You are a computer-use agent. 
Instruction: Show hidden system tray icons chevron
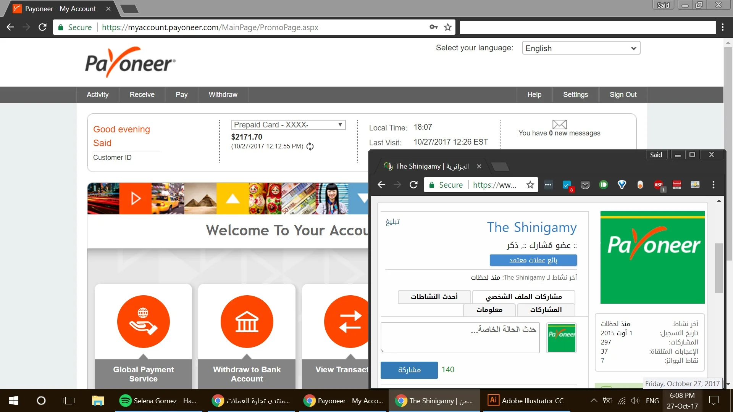[594, 401]
